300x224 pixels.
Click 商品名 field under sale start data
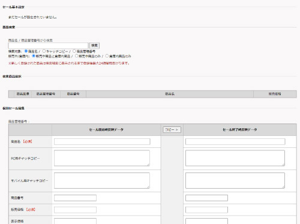102,141
